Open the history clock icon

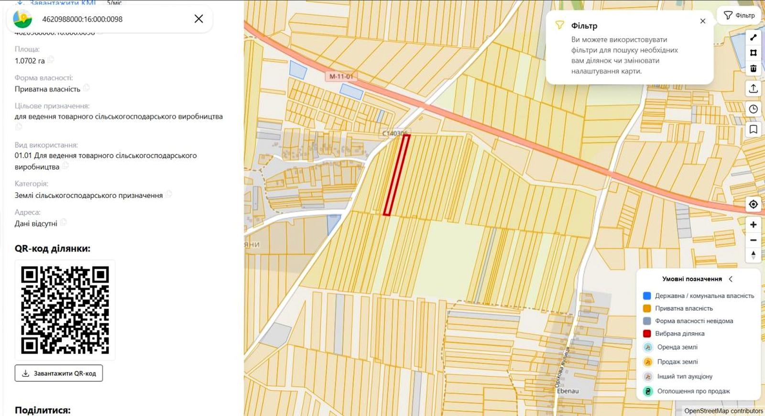(753, 109)
